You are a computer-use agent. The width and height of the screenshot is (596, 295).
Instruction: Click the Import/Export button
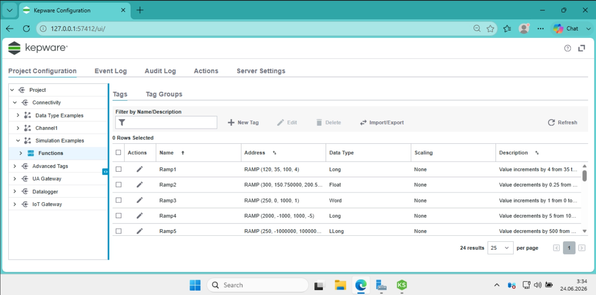(x=382, y=123)
